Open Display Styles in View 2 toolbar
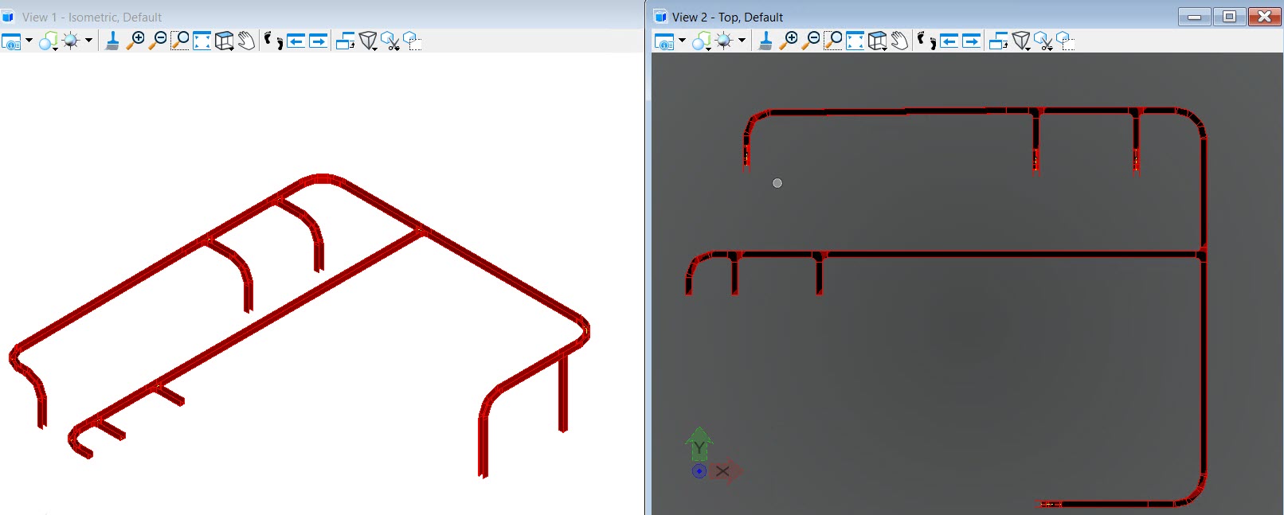The image size is (1284, 515). [702, 41]
